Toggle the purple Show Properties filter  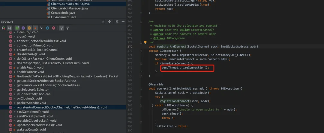23,28
